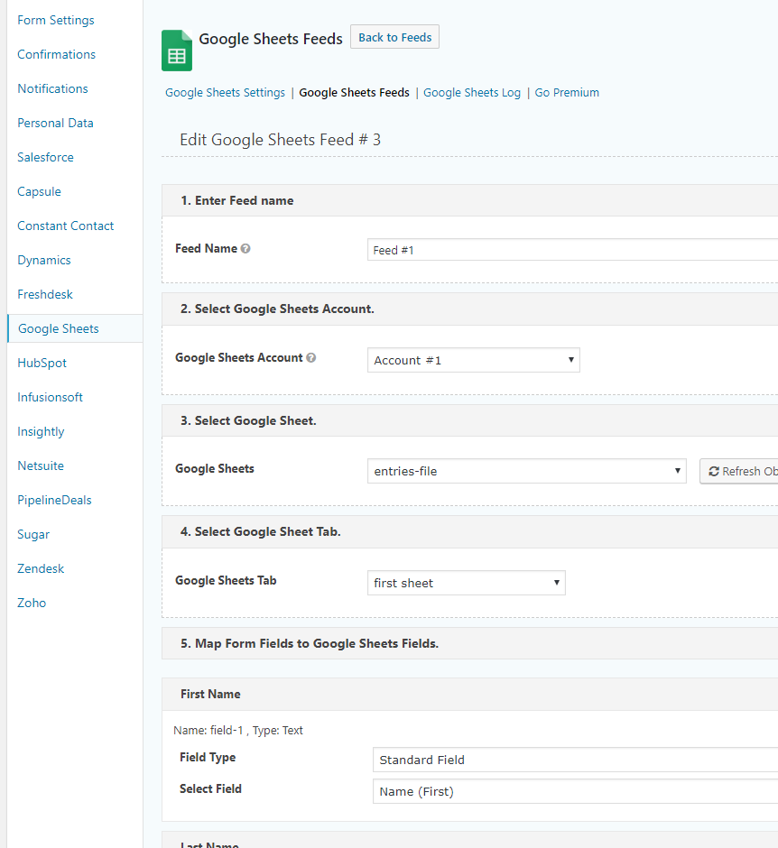Viewport: 778px width, 848px height.
Task: Go to Freshdesk settings
Action: (x=45, y=295)
